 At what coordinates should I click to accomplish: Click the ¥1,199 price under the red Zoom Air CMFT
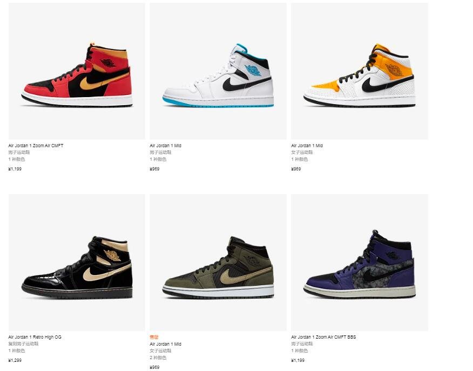click(15, 169)
